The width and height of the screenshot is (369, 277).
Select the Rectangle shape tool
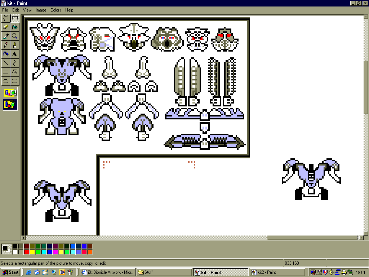point(6,72)
